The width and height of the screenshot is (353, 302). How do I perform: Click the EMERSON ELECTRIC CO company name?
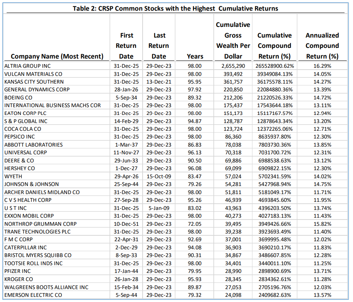[33, 295]
